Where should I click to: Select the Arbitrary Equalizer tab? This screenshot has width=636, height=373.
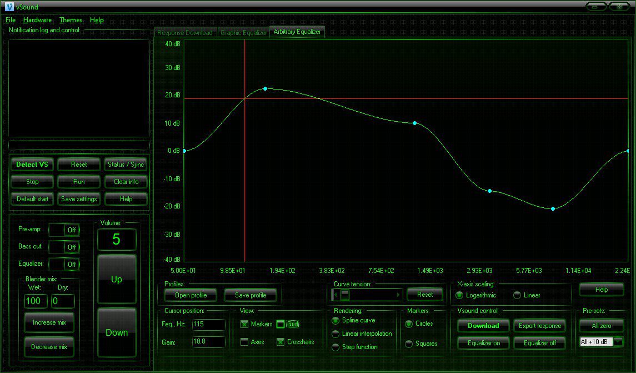click(297, 32)
